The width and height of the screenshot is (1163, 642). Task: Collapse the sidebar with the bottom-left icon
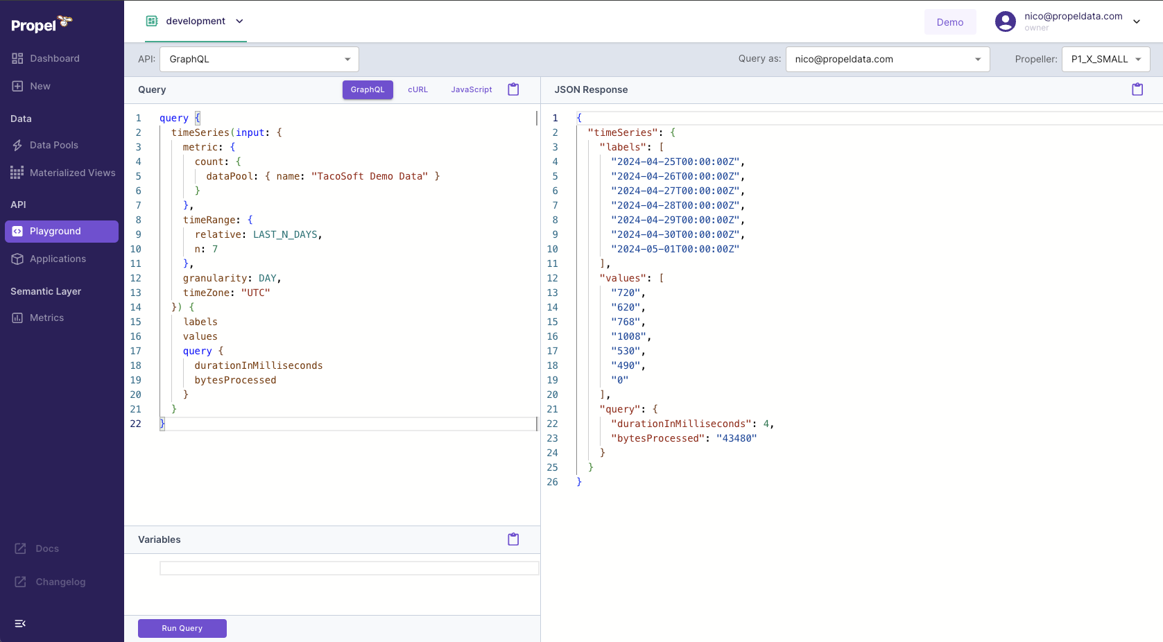(x=19, y=623)
